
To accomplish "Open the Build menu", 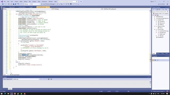I will point(21,2).
